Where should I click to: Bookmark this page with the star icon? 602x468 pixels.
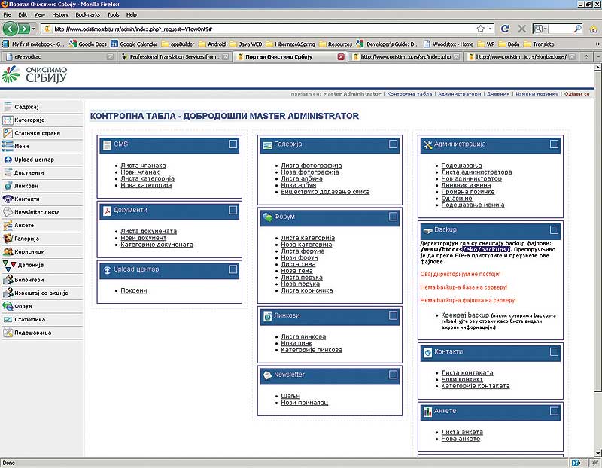[480, 29]
